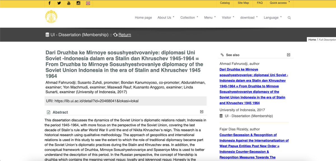Open the Menu dropdown

tap(210, 17)
